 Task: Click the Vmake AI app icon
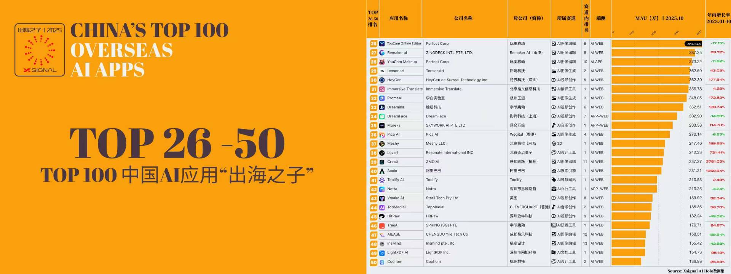[x=382, y=198]
